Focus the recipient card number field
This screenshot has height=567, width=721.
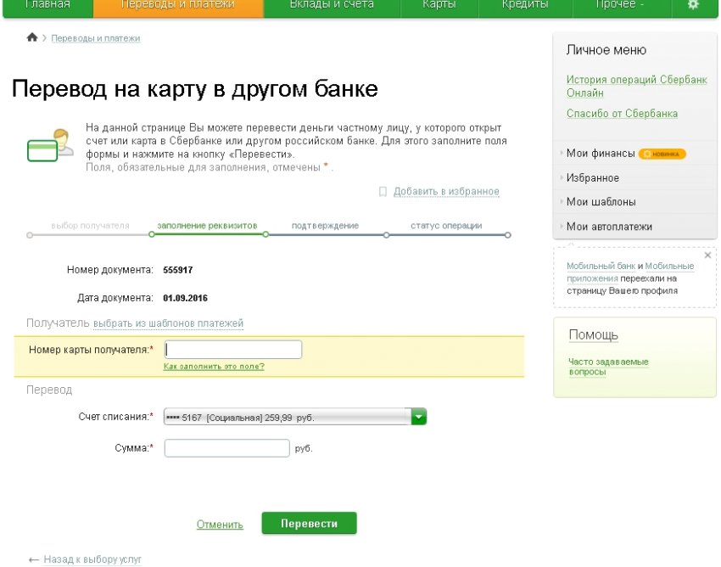[233, 350]
